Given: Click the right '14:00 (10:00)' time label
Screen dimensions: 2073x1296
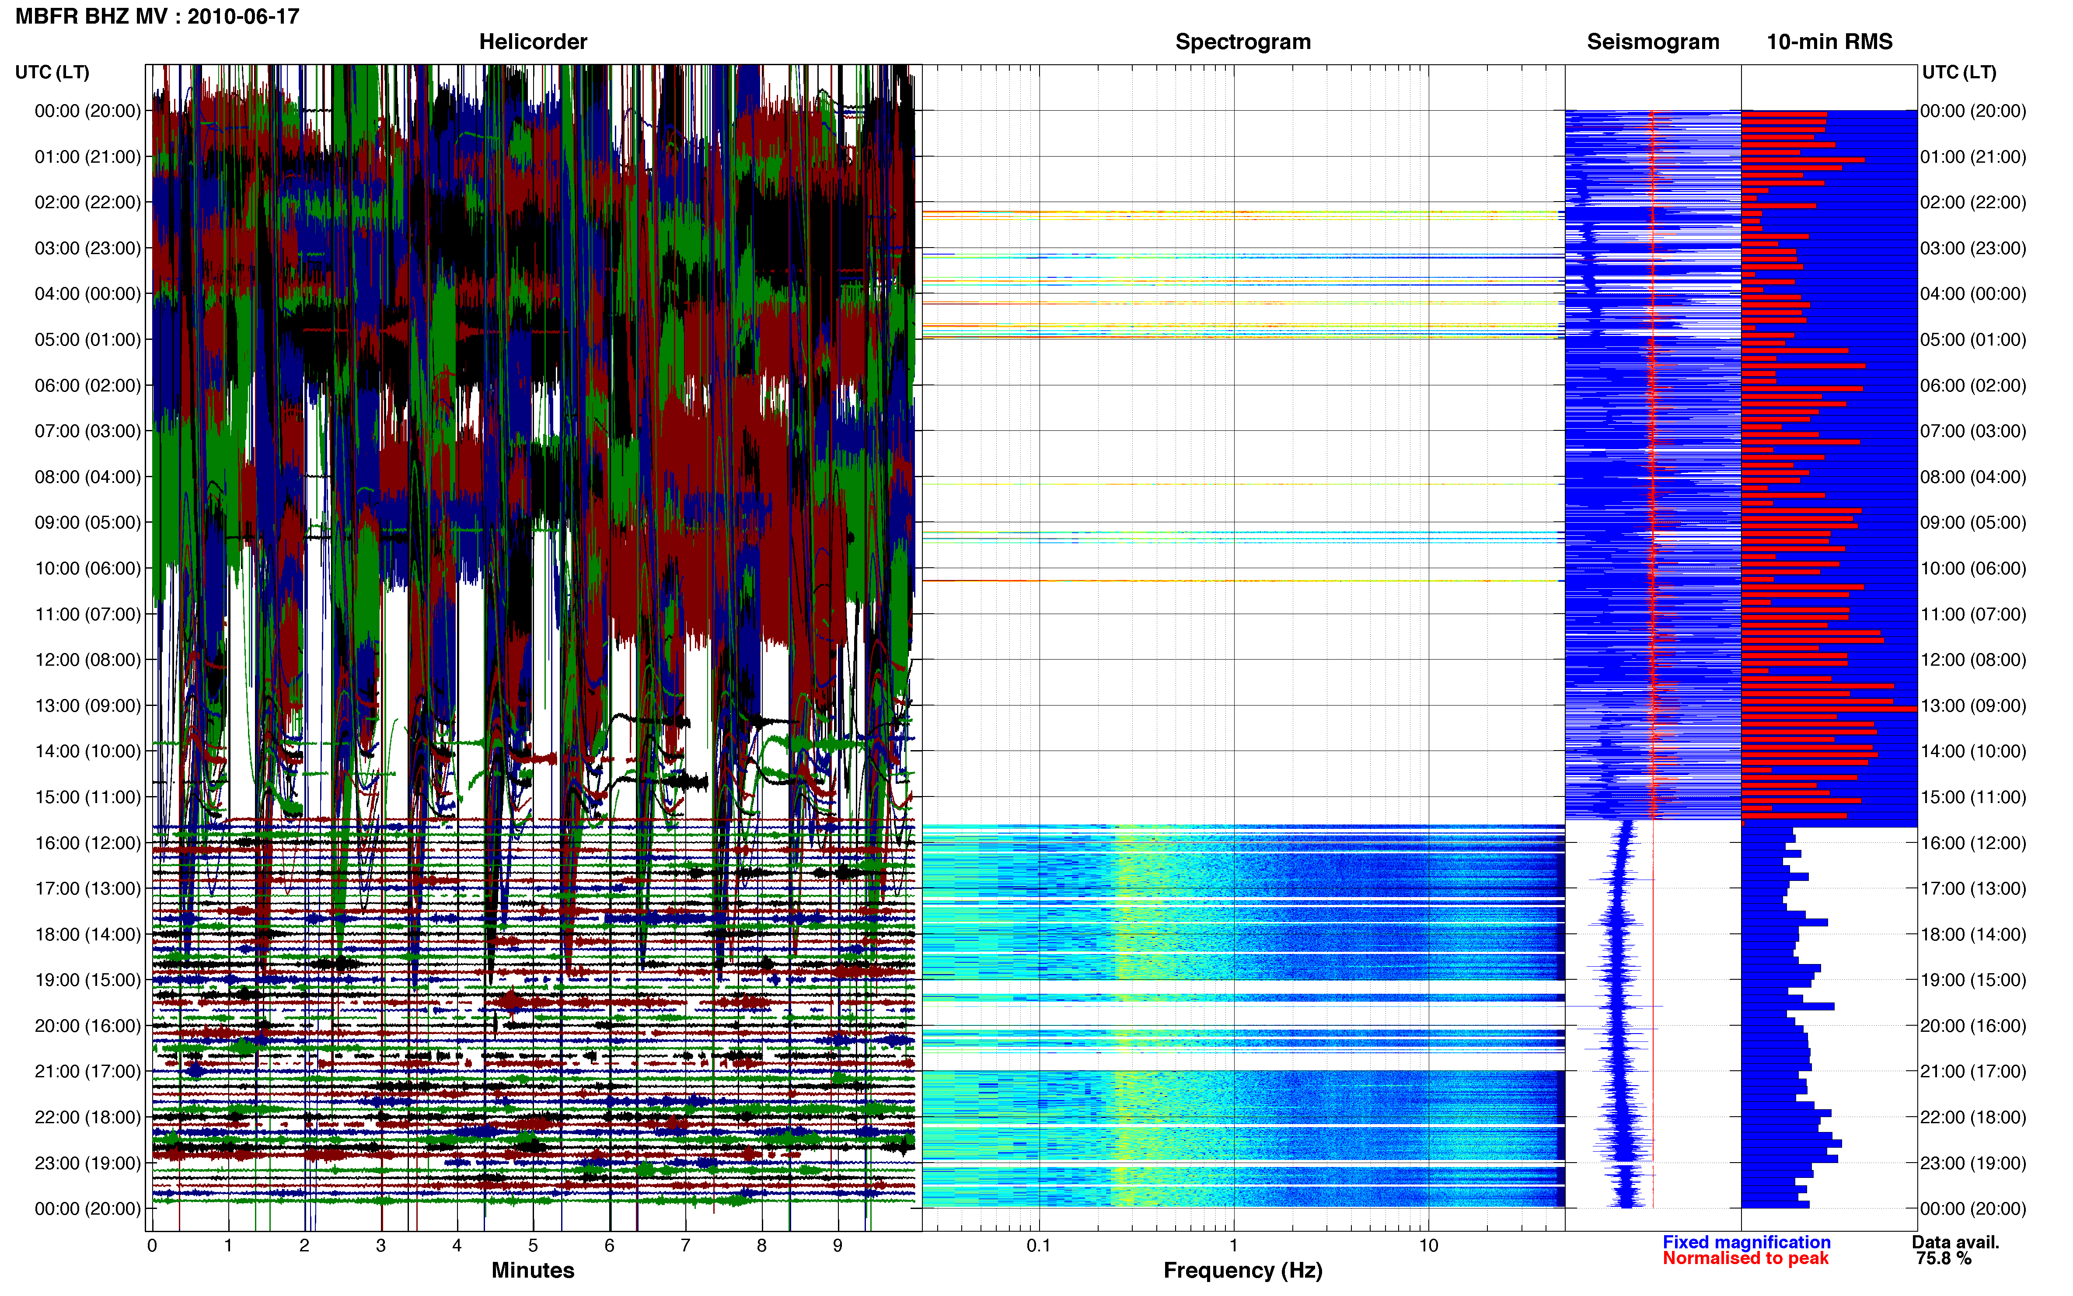Looking at the screenshot, I should pos(1973,752).
